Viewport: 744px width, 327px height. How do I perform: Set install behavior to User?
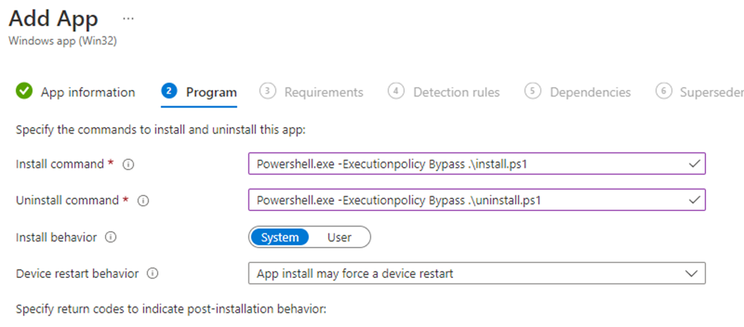pos(339,238)
